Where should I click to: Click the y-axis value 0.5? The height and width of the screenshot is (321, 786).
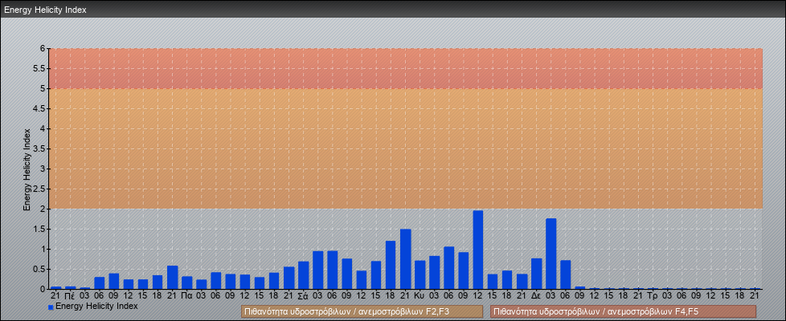[39, 269]
